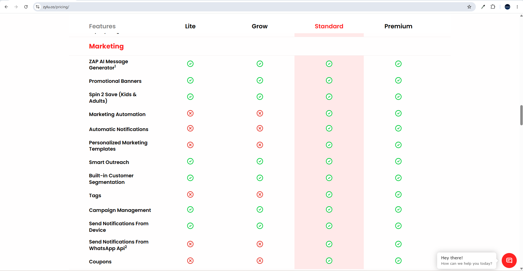523x271 pixels.
Task: Click the Lite plan column header
Action: tap(190, 26)
